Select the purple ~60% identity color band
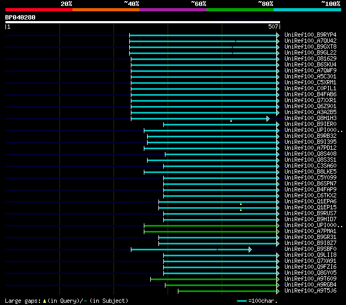 click(173, 10)
